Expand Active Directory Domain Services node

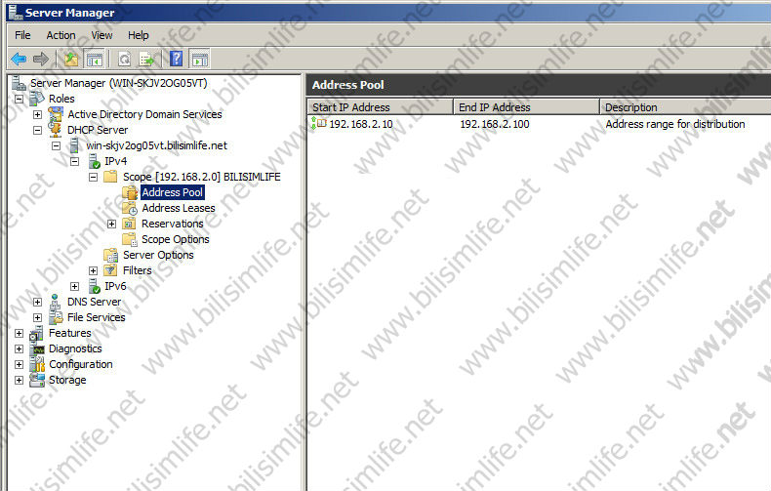[37, 114]
